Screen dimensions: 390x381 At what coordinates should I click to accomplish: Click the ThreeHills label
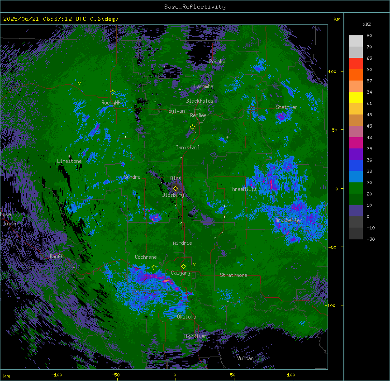243,189
